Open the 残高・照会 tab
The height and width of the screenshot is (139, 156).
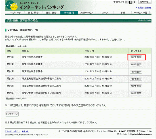(x=33, y=13)
